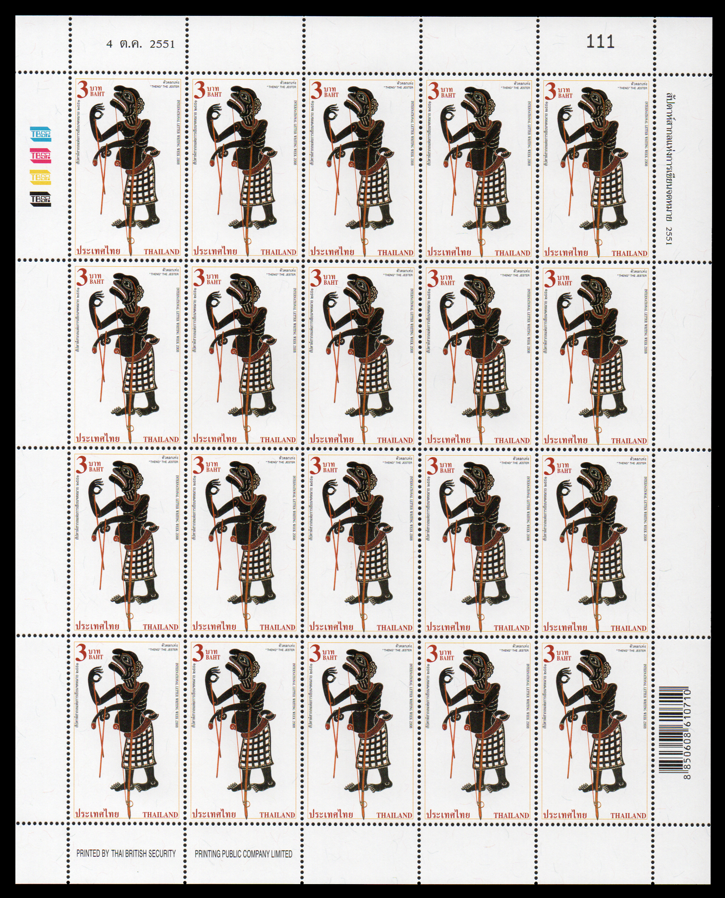The image size is (725, 898).
Task: Click the magenta TBSP printer logo
Action: [x=40, y=156]
